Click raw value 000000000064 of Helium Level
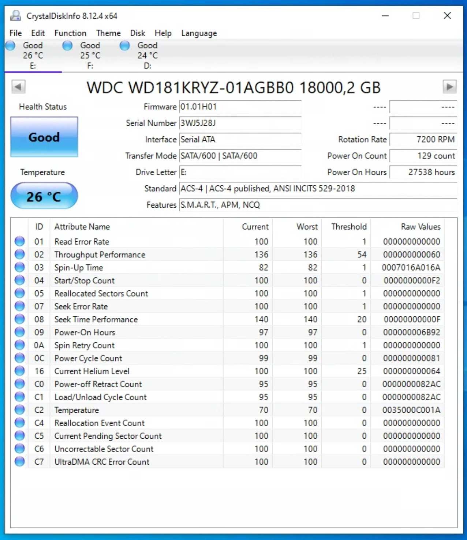 (412, 371)
